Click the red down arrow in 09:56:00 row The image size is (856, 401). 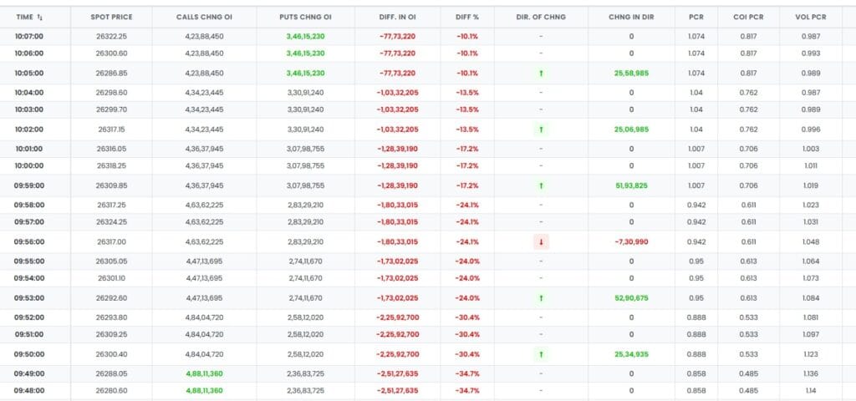coord(541,241)
